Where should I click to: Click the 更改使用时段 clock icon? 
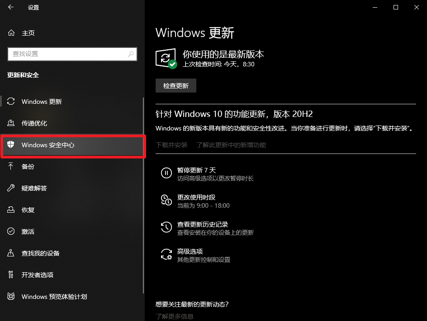point(166,200)
